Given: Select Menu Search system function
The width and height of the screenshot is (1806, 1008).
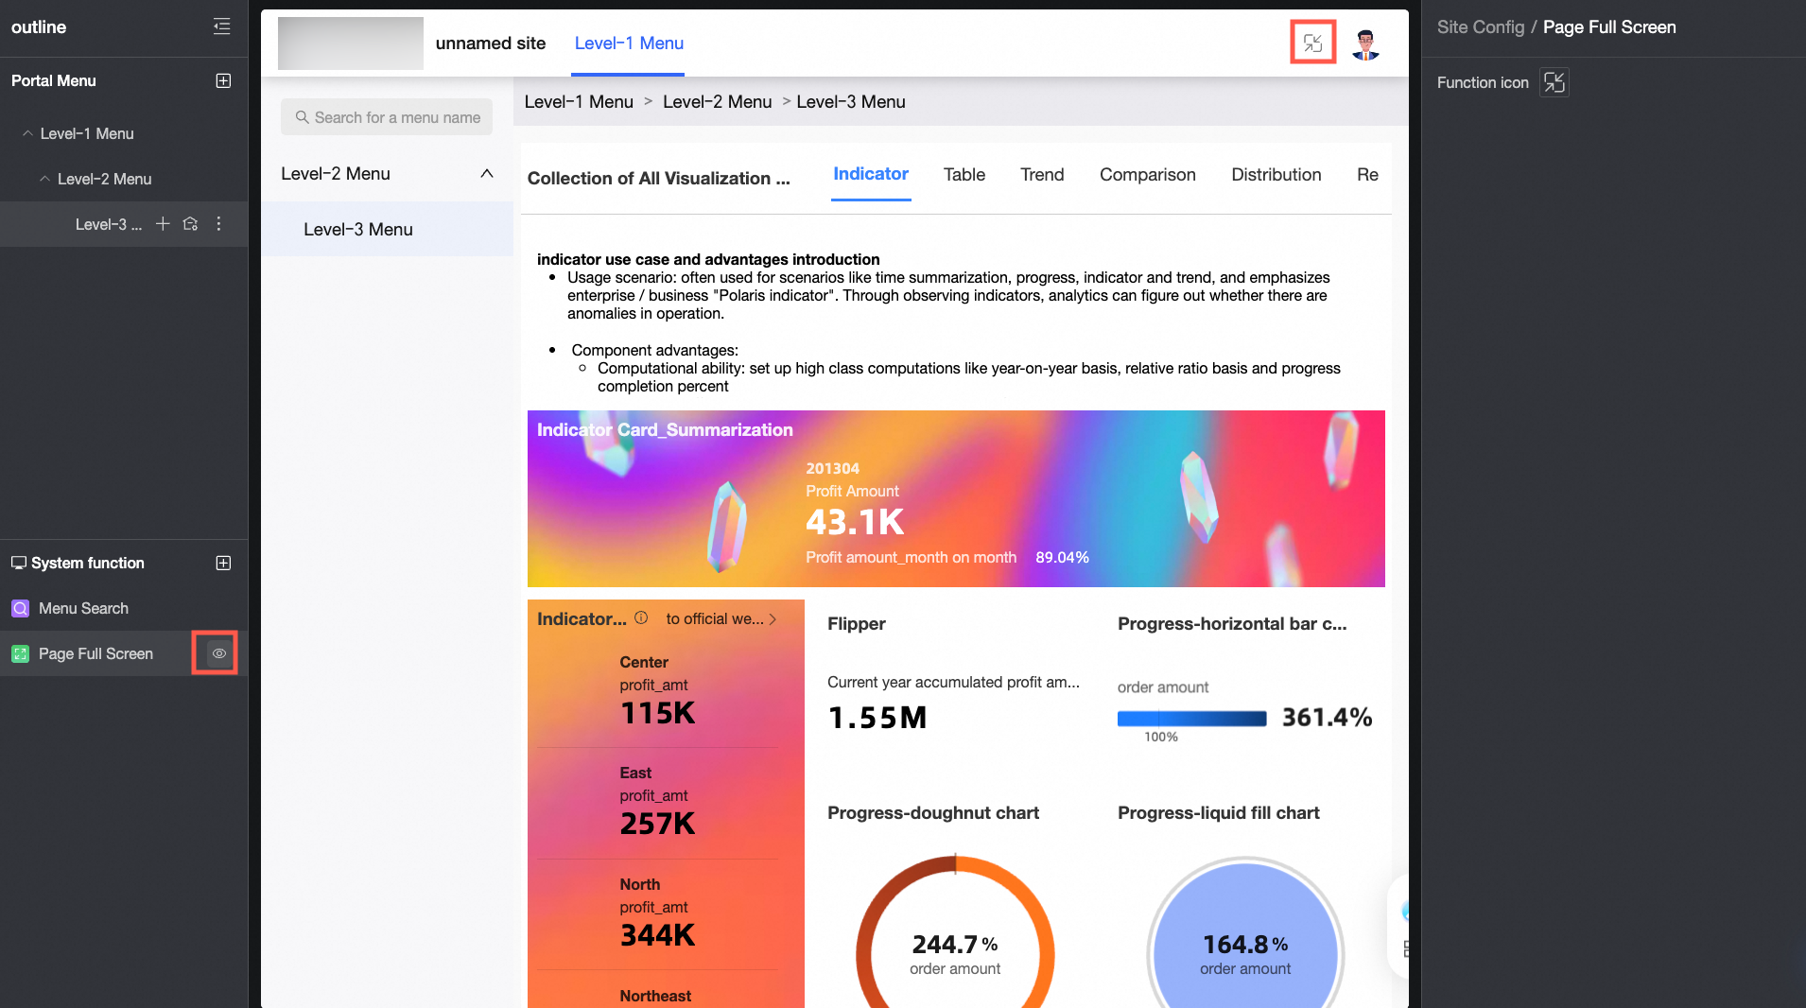Looking at the screenshot, I should [124, 608].
